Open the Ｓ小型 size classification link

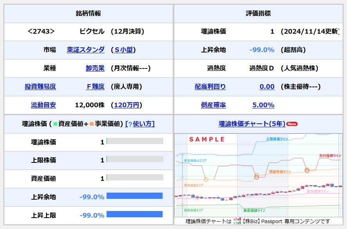(x=124, y=50)
